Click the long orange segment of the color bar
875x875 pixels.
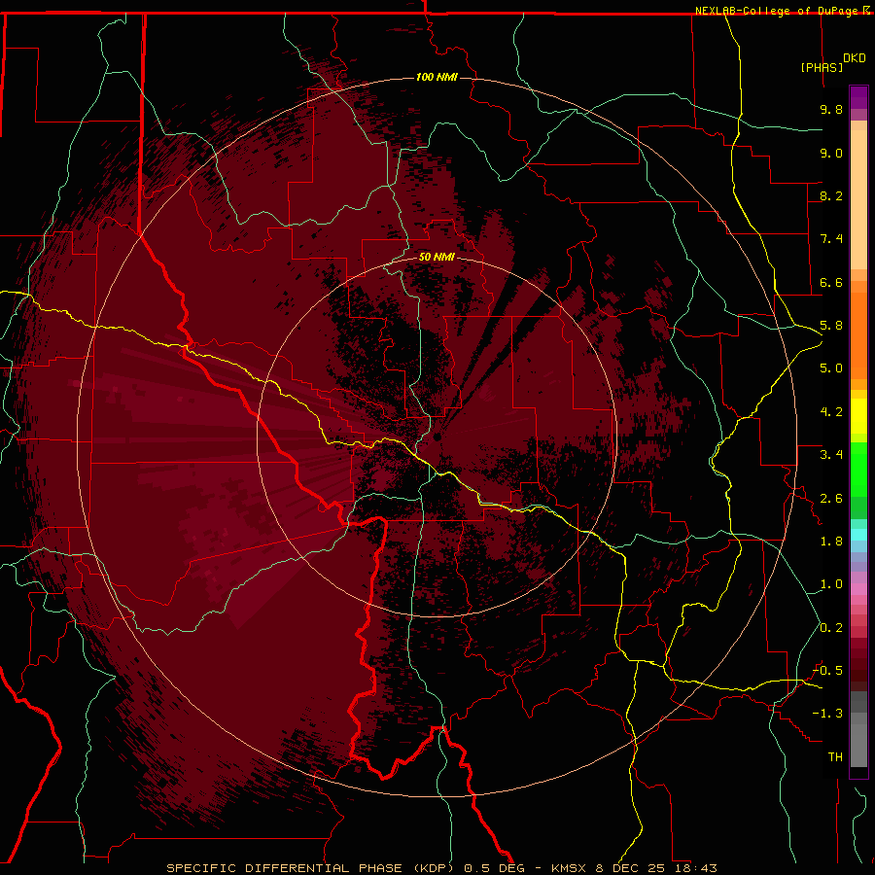(x=858, y=336)
